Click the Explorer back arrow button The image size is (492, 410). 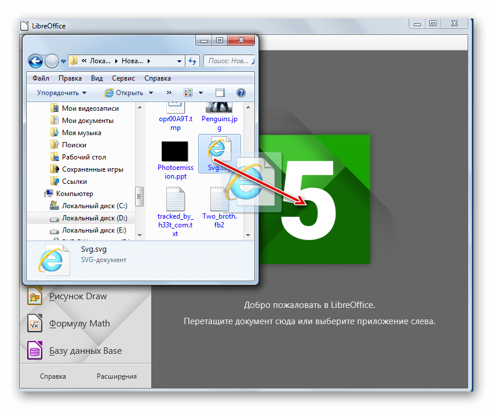35,60
